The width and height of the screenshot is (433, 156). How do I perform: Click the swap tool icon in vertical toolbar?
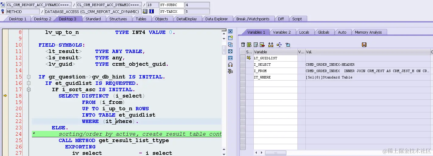pos(230,45)
